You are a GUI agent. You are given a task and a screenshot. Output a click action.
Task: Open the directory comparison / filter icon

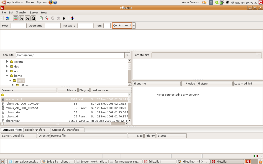[72, 18]
